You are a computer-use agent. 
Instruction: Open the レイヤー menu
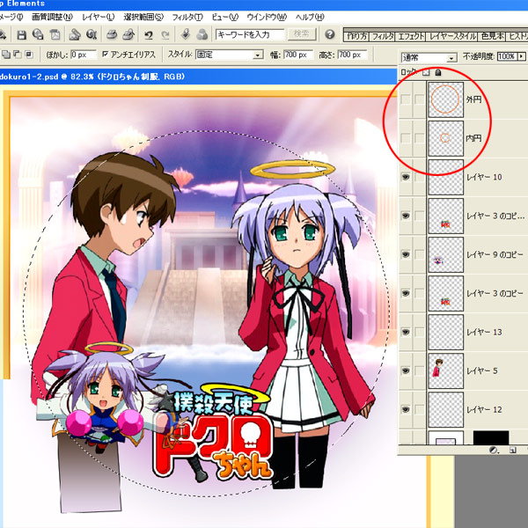click(99, 17)
